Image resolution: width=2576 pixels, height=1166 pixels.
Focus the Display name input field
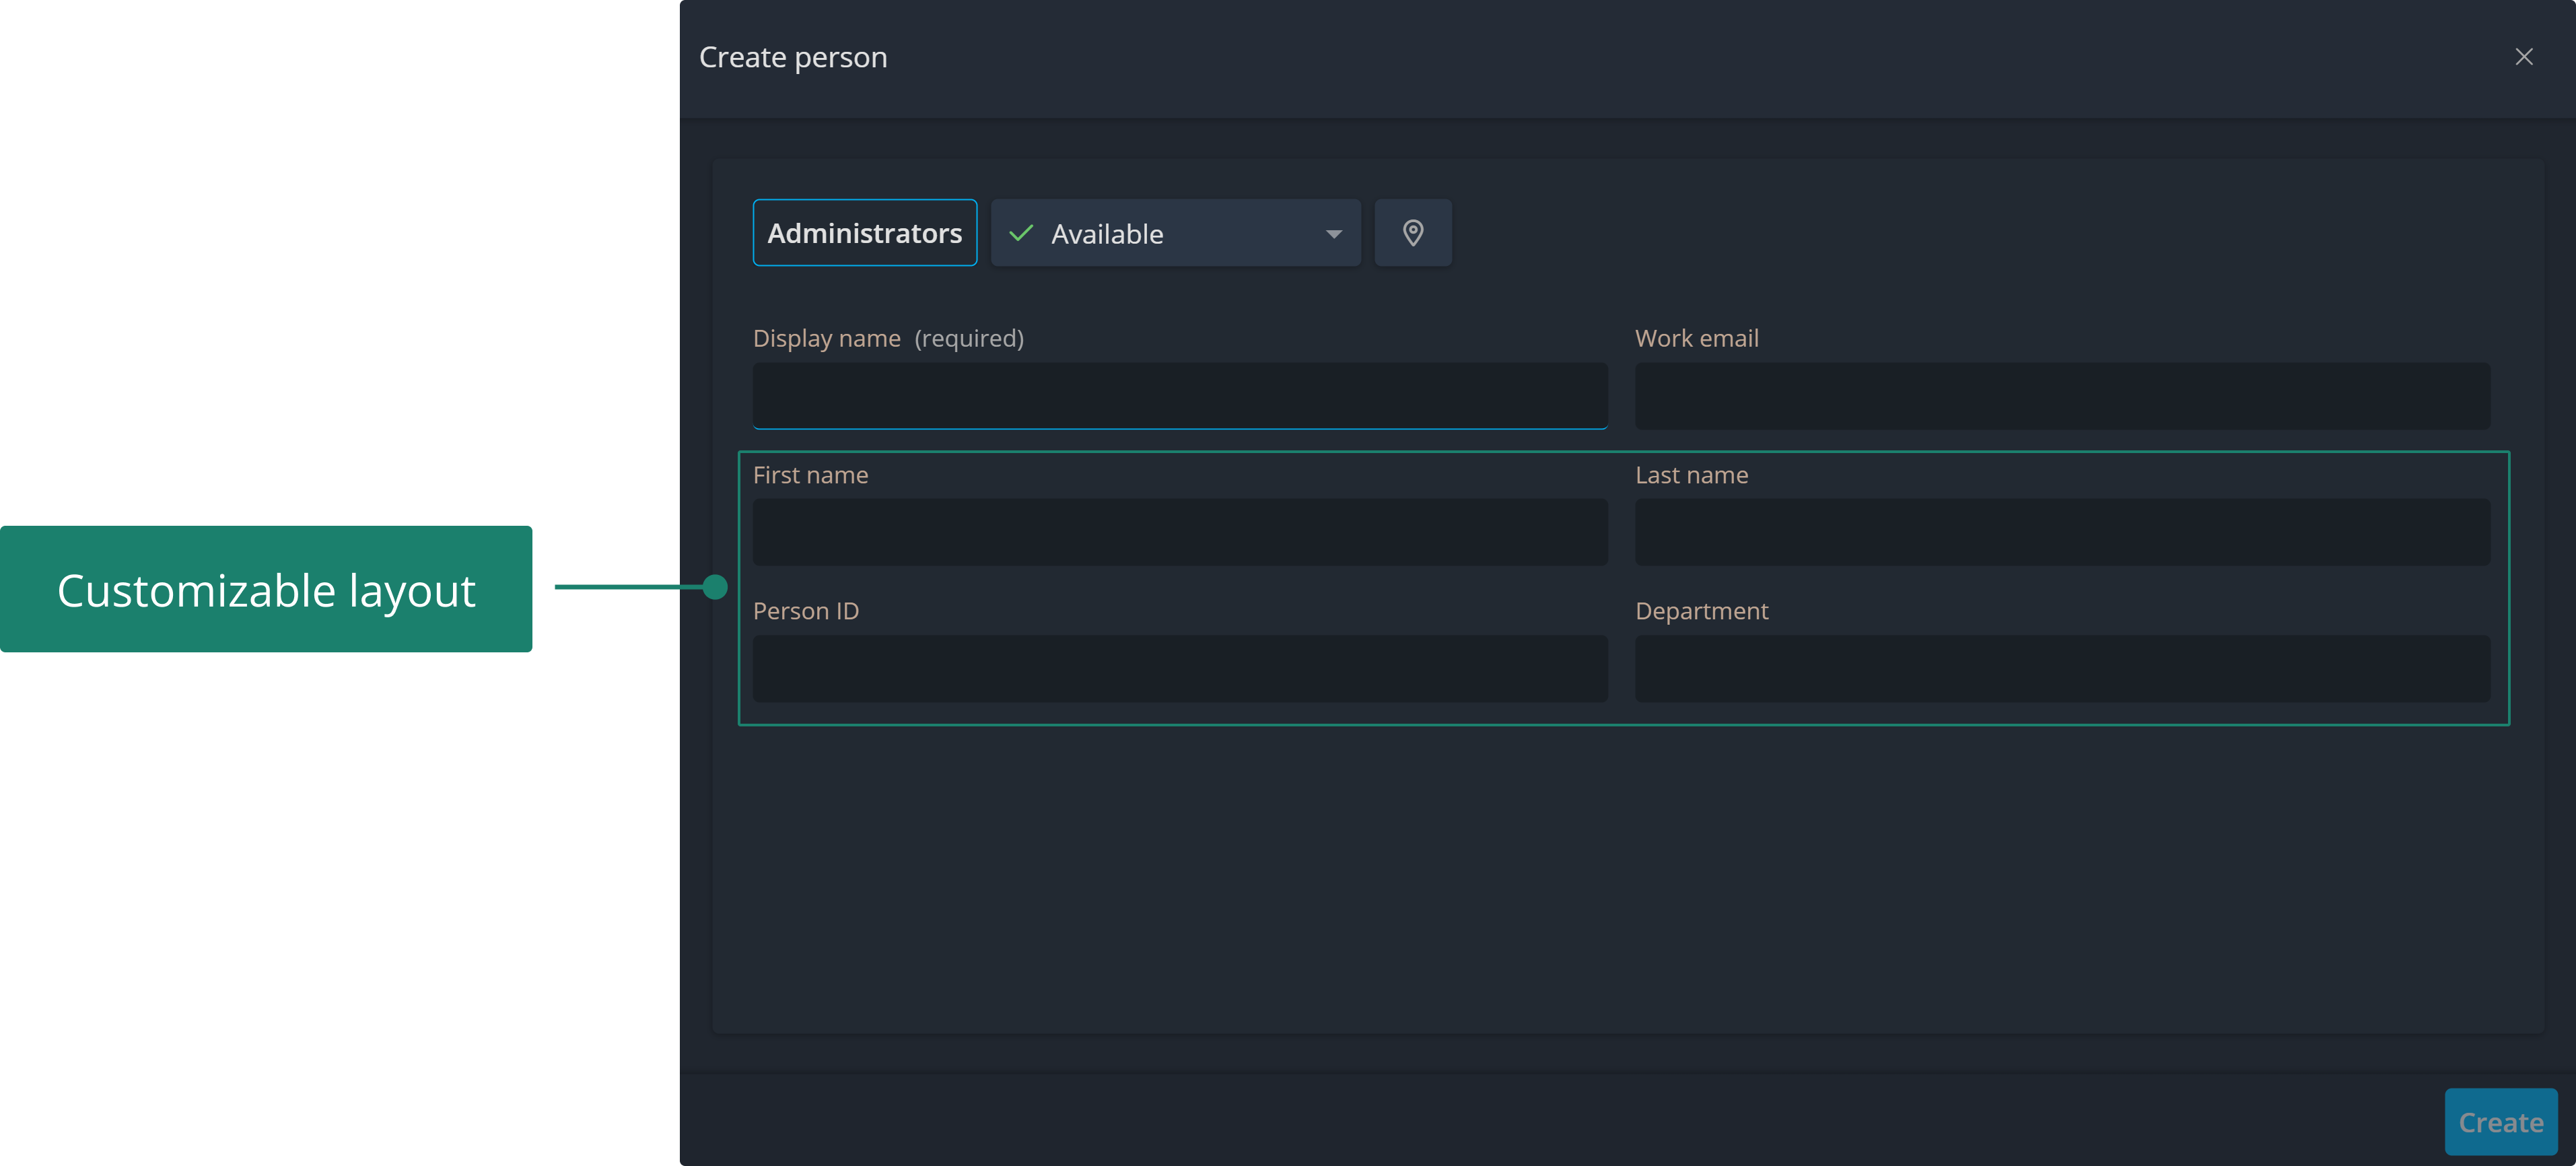point(1180,396)
